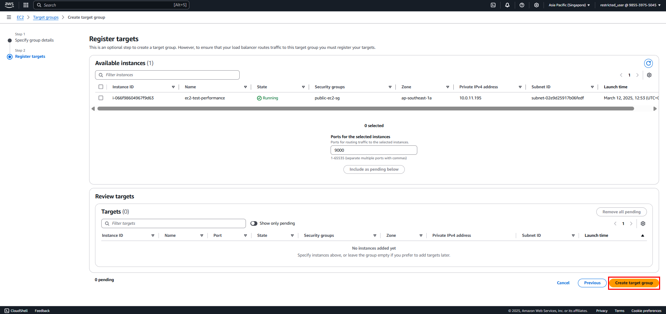This screenshot has height=314, width=666.
Task: Expand the restricted_user account menu
Action: 630,5
